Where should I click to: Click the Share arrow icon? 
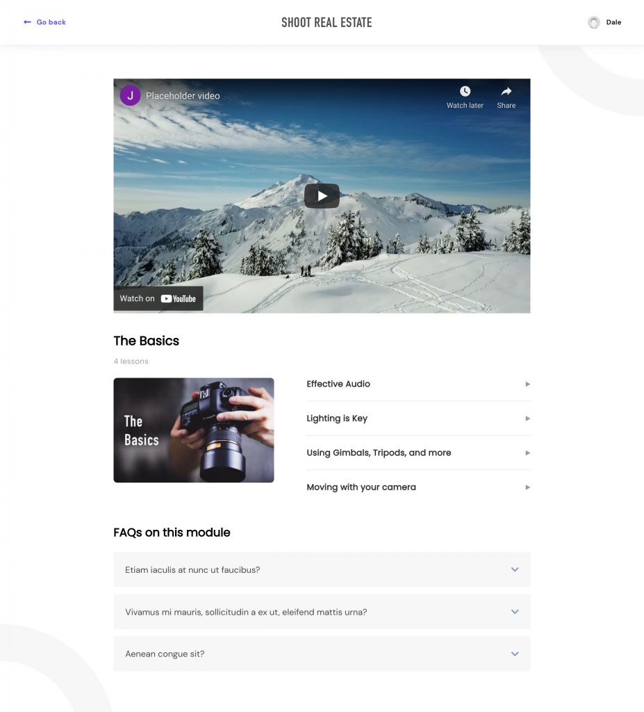pos(506,91)
